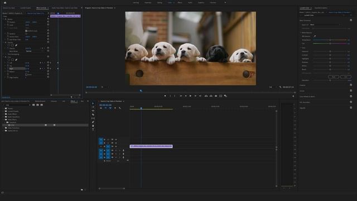Switch to the Essential Graphics tab

(x=321, y=8)
